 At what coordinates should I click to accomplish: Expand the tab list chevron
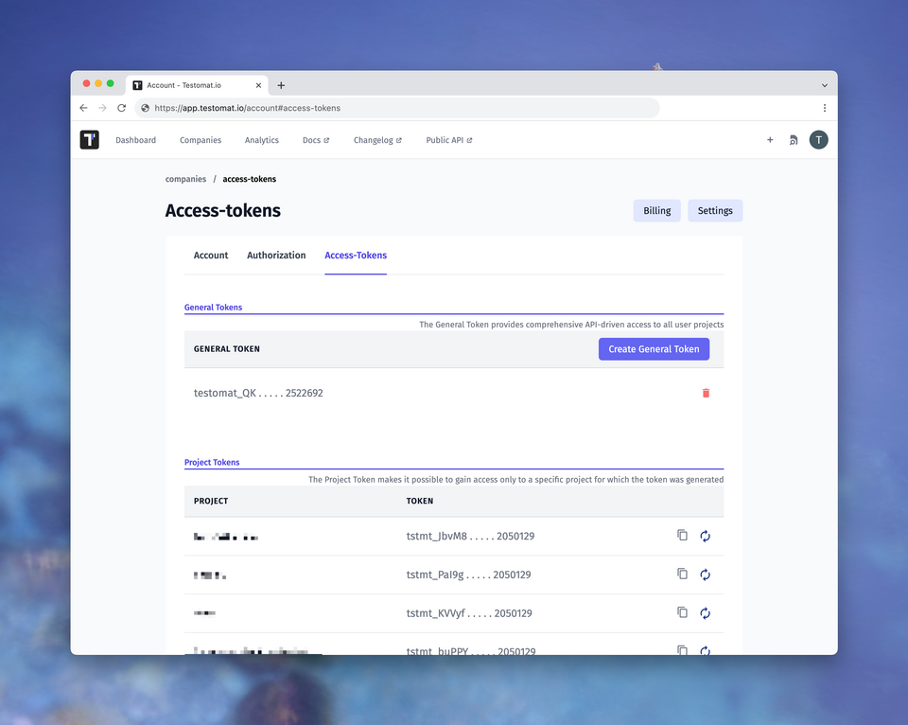tap(825, 85)
